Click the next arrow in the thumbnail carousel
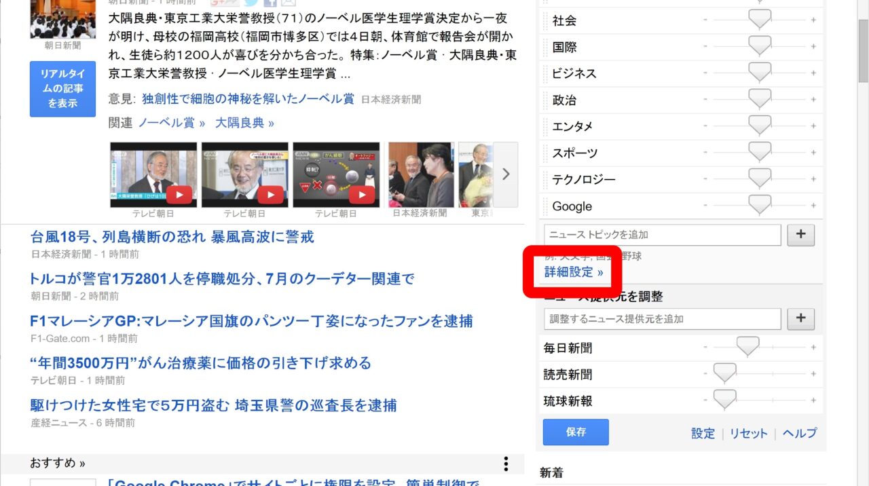Image resolution: width=869 pixels, height=486 pixels. coord(506,174)
